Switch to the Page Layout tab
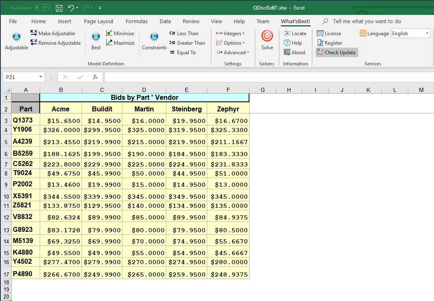 98,21
